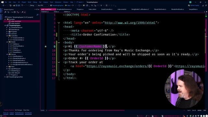Viewport: 208px width, 117px height.
Task: Close the order-email.html tab
Action: click(55, 9)
